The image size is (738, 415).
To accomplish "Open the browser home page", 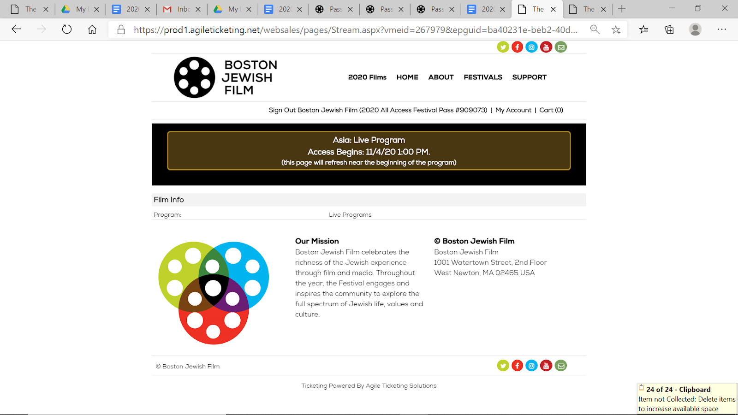I will [92, 30].
